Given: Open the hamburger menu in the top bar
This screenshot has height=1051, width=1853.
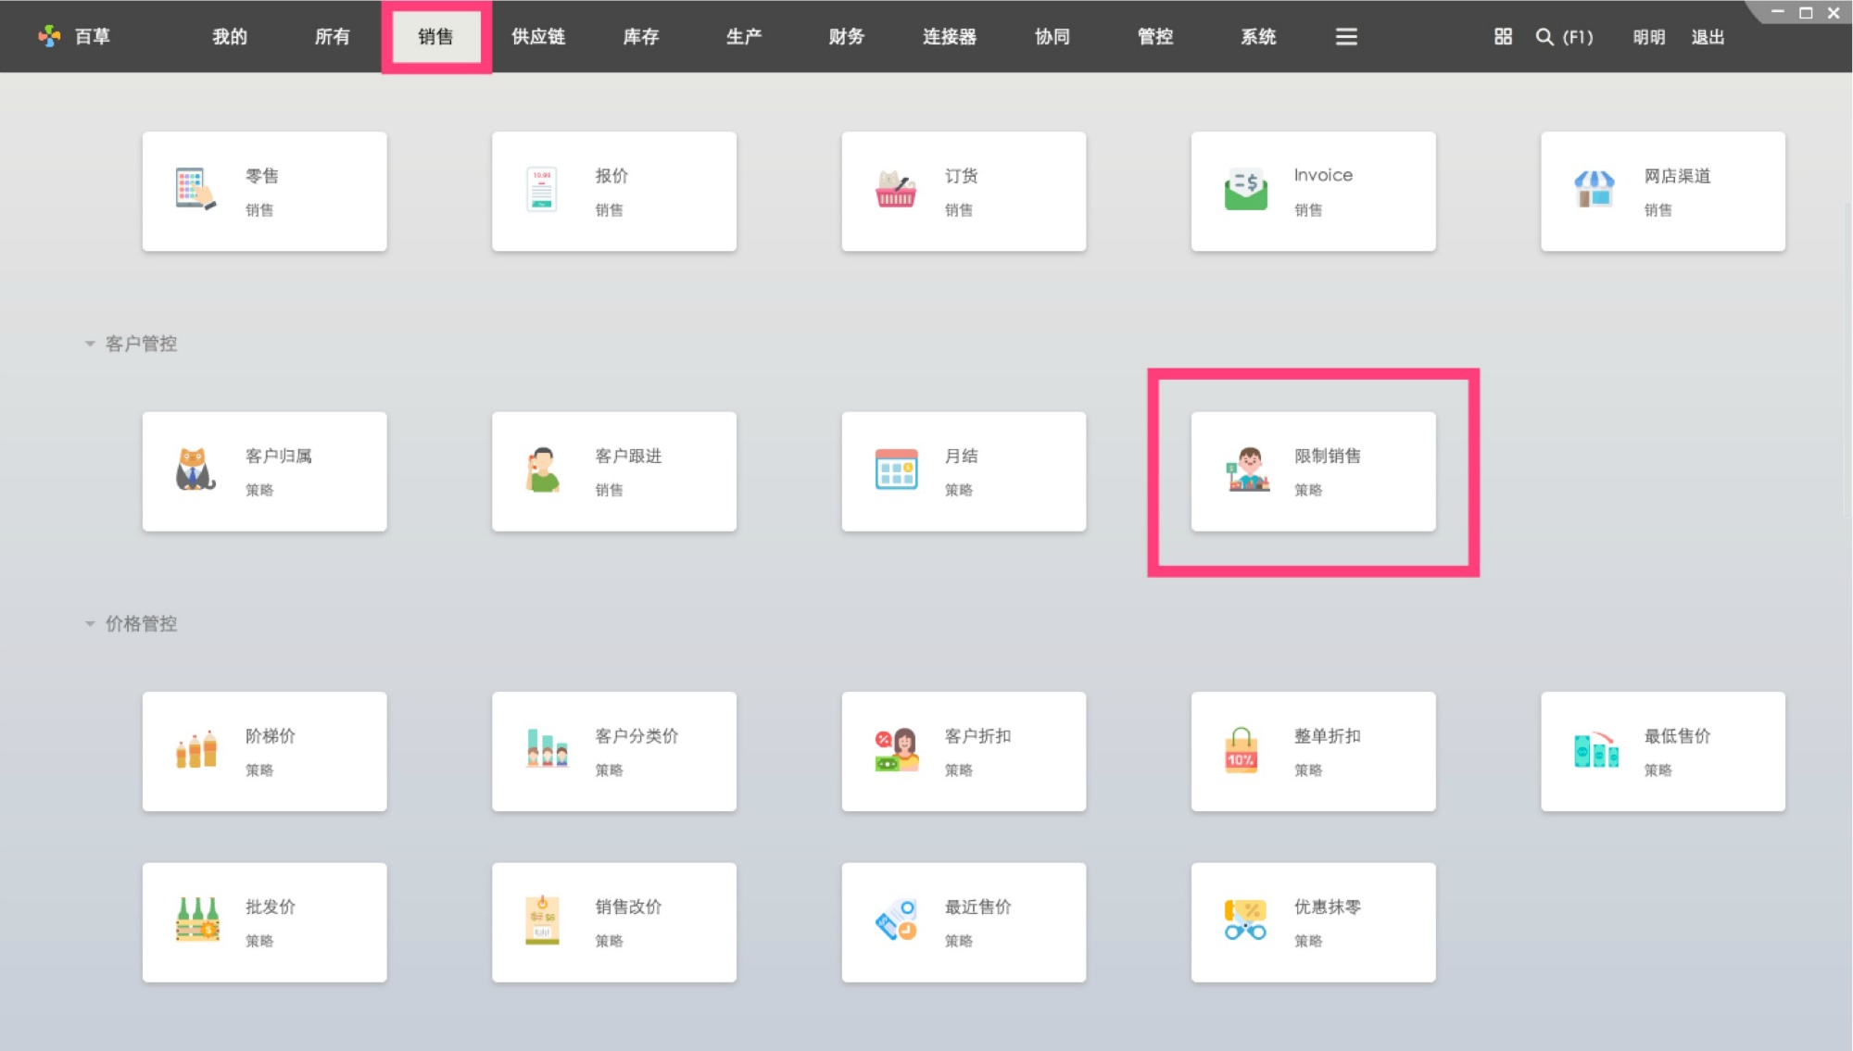Looking at the screenshot, I should tap(1345, 37).
